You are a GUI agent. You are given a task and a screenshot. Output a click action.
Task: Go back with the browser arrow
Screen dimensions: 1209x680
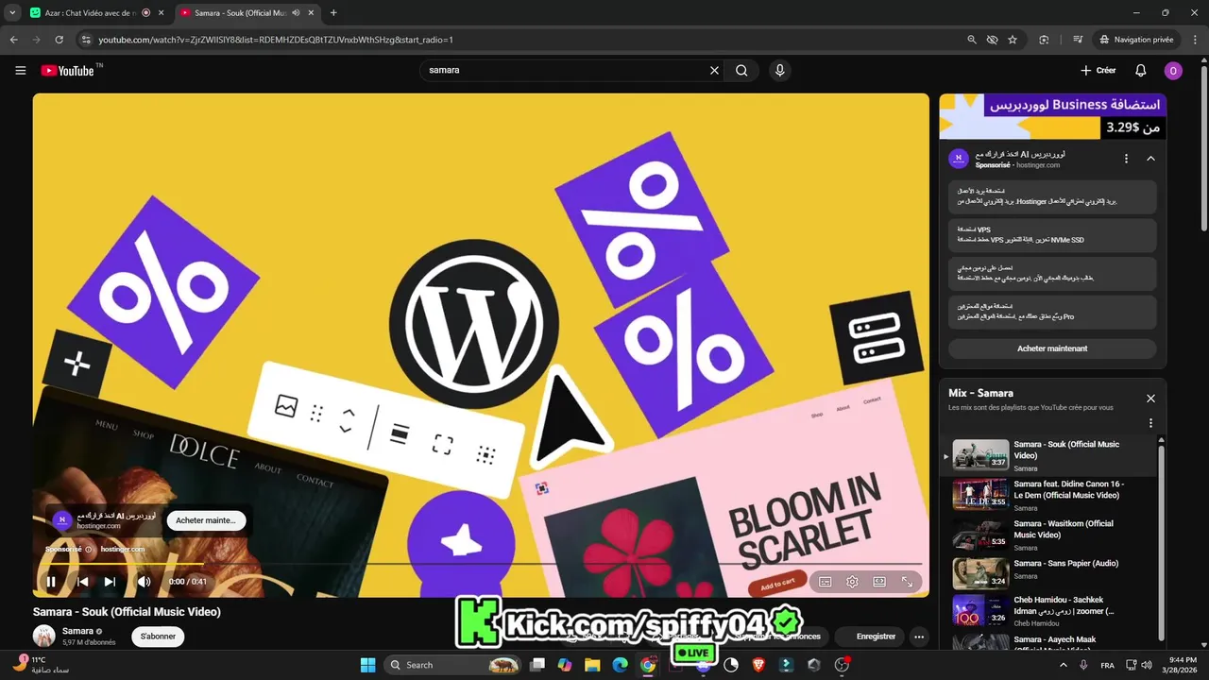point(13,40)
